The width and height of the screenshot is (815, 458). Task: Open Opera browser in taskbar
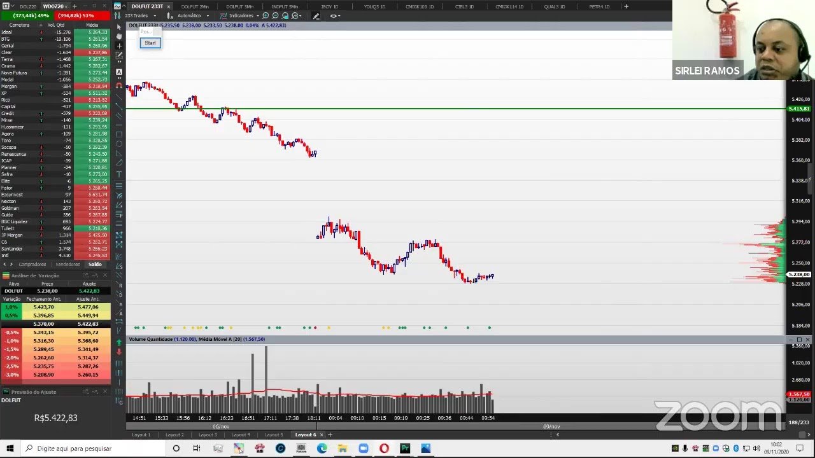(384, 448)
